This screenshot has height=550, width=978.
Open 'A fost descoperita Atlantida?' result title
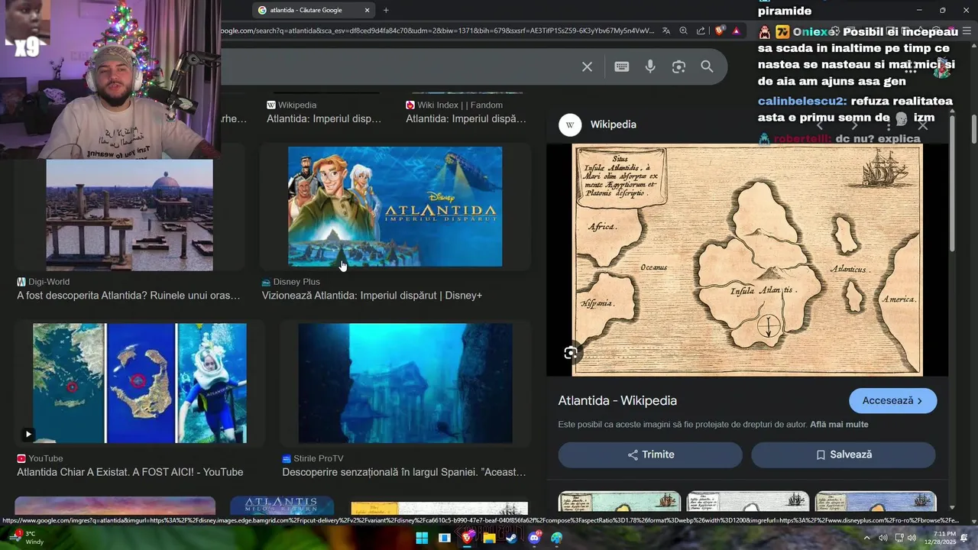128,296
